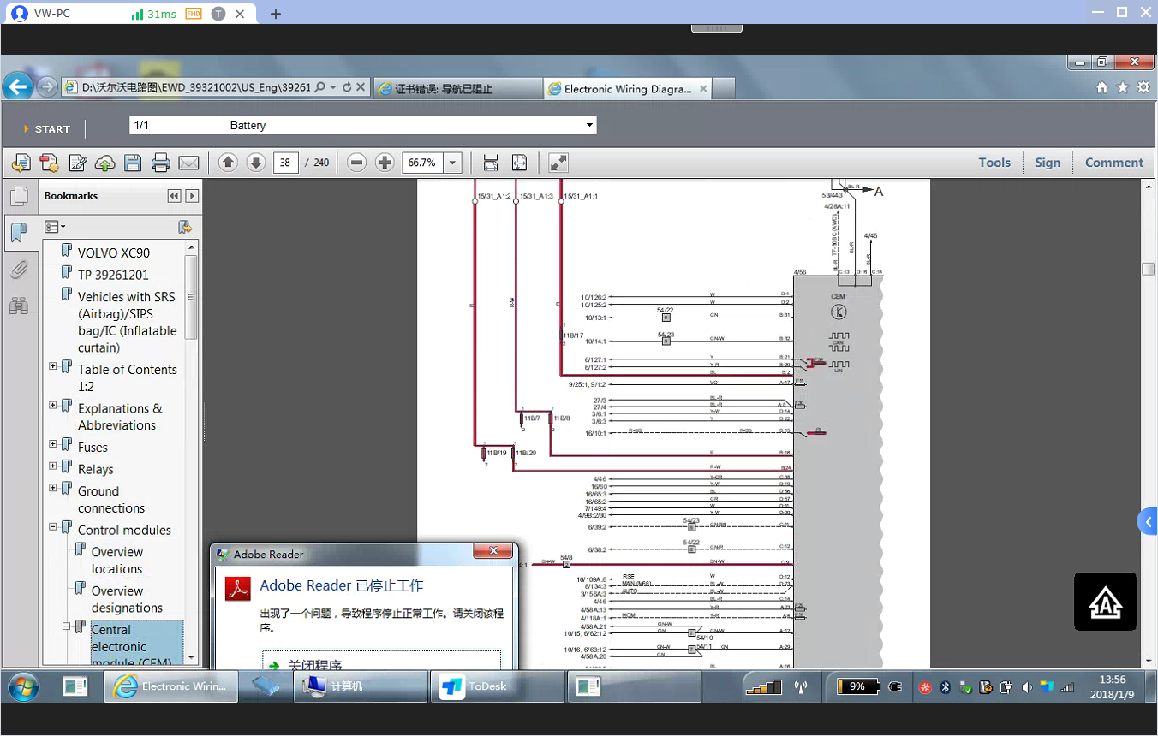Open the Attachments paperclip panel

pos(19,270)
